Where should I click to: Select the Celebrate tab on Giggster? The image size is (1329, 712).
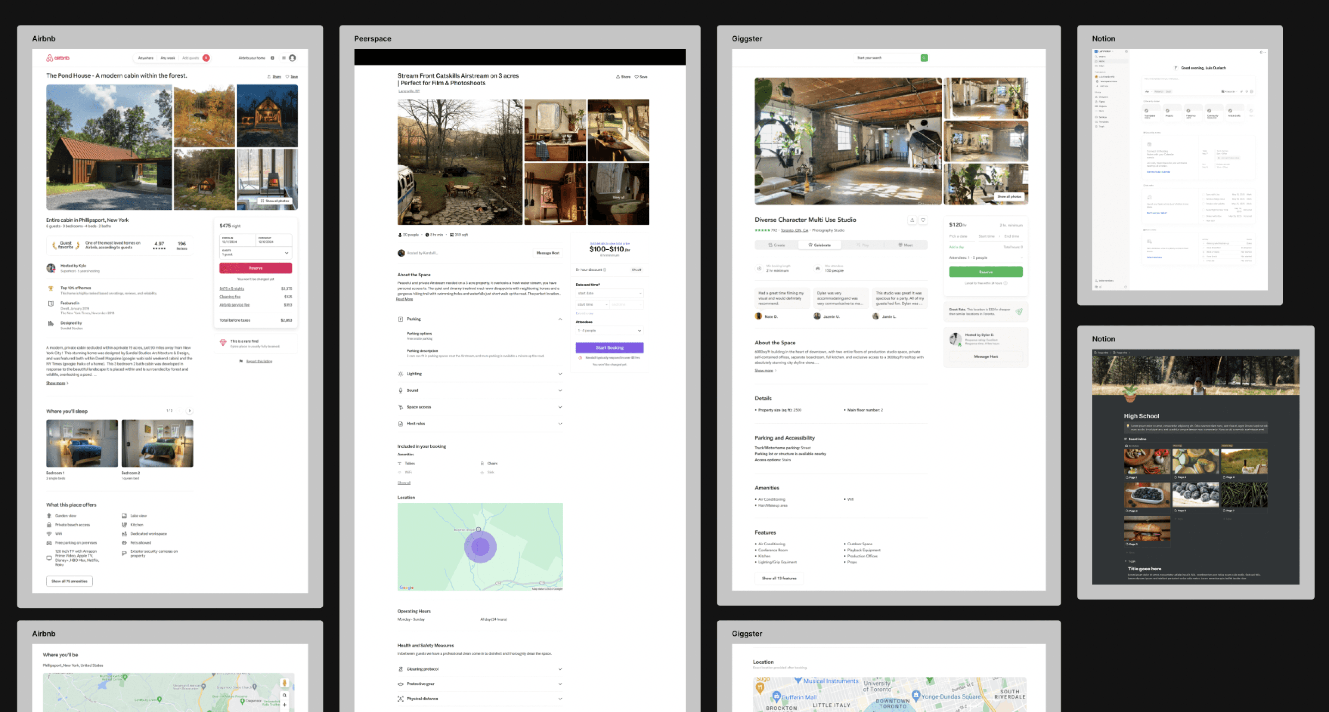point(819,245)
